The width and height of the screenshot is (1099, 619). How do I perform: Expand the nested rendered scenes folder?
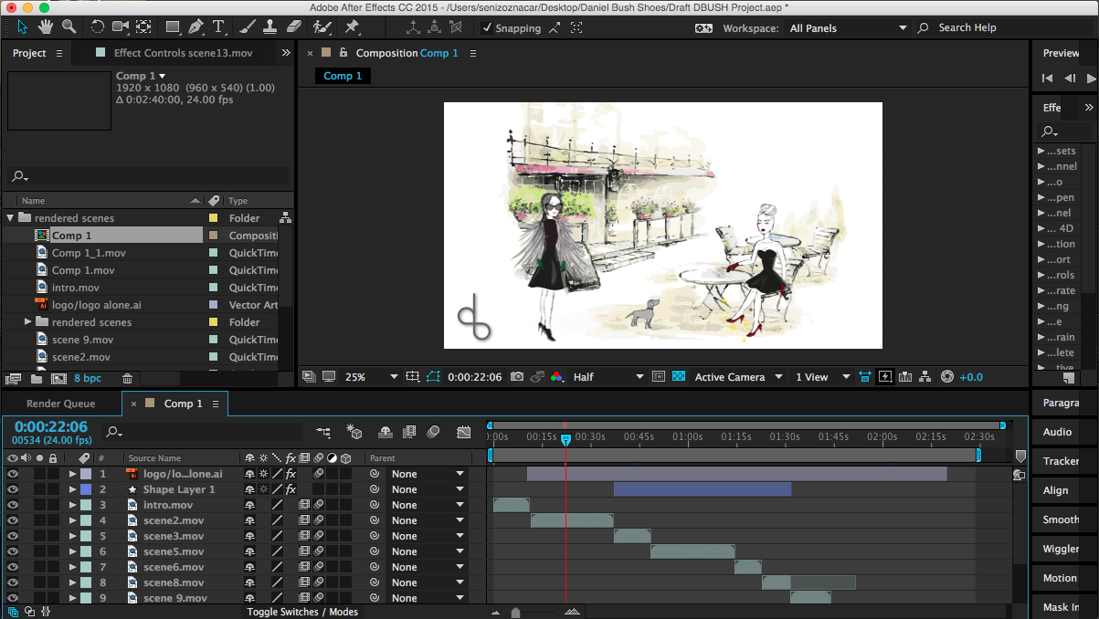point(28,322)
